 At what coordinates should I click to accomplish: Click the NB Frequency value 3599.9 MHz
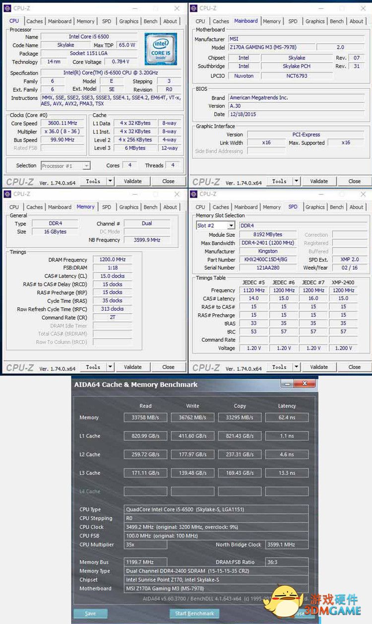click(147, 240)
